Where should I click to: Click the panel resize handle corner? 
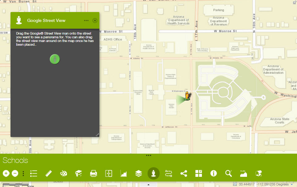click(97, 135)
